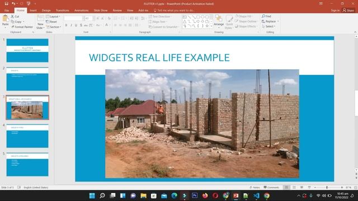Viewport: 358px width, 201px height.
Task: Open the Copy dropdown arrow
Action: click(23, 22)
